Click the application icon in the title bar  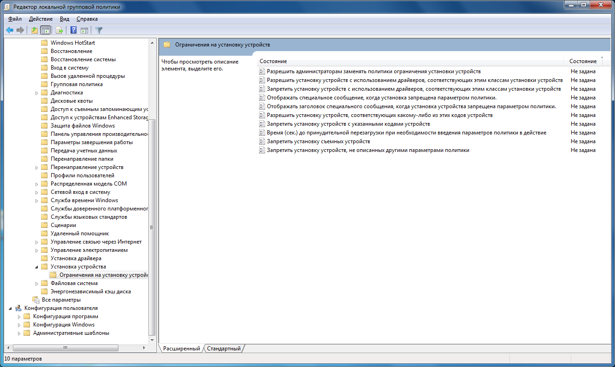click(x=7, y=6)
